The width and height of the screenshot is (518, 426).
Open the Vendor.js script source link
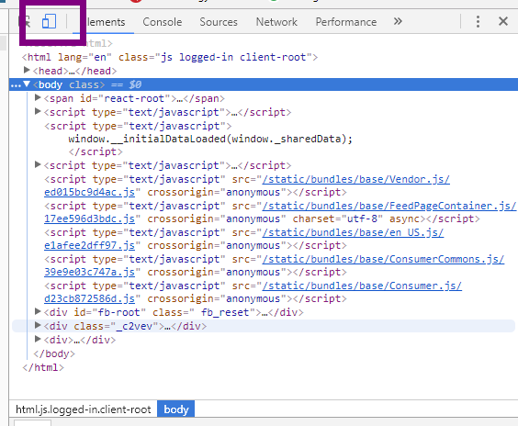pyautogui.click(x=355, y=179)
